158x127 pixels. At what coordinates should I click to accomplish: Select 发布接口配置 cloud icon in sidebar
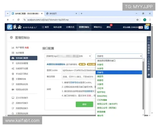(x=13, y=58)
